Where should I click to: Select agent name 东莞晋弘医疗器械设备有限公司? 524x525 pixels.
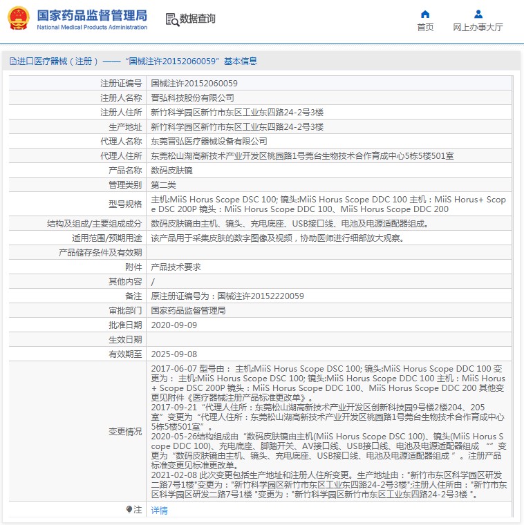coord(209,142)
